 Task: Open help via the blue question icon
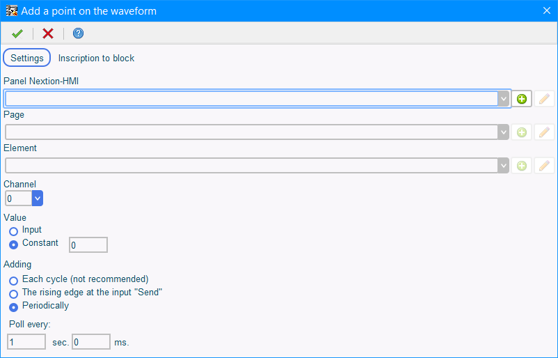(x=79, y=33)
